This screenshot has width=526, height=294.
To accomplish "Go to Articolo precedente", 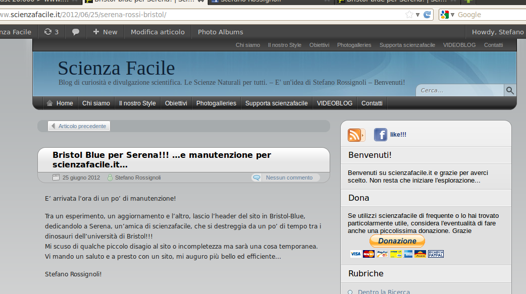I will 79,126.
